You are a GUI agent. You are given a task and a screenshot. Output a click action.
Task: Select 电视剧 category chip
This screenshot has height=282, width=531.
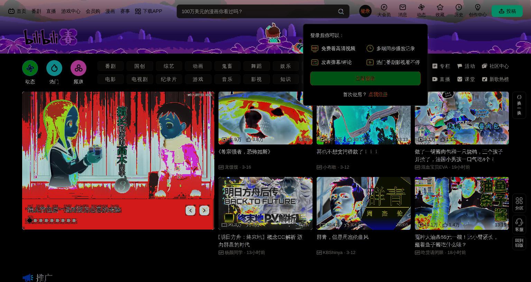(x=140, y=79)
